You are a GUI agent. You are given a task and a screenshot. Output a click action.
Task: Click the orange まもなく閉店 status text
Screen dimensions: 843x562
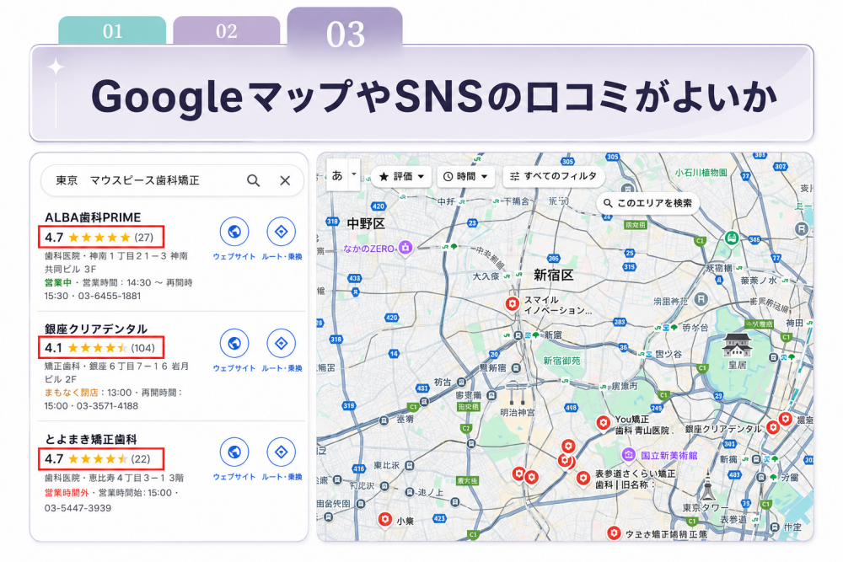tap(71, 393)
